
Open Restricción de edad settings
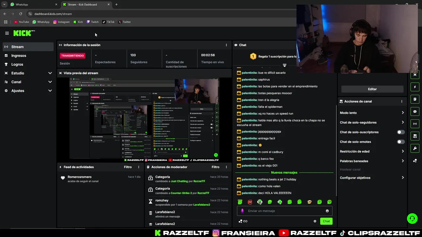tap(372, 151)
